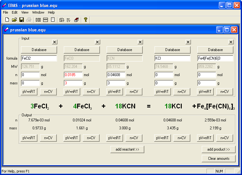Screen dimensions: 242x175
Task: Click the page view toolbar icon
Action: (x=53, y=20)
